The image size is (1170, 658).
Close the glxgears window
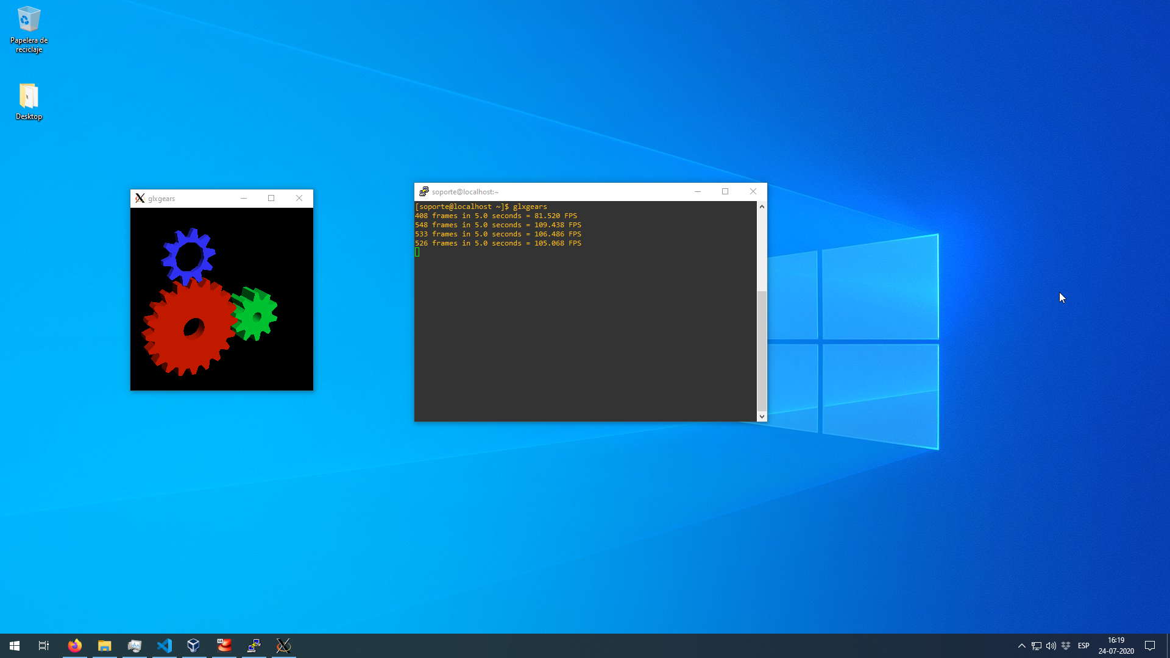click(x=299, y=198)
